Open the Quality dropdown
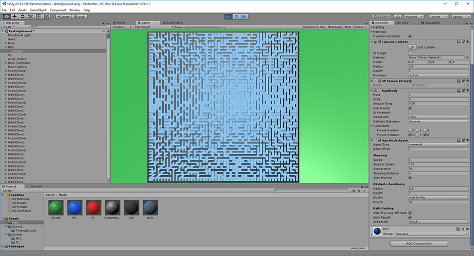Image resolution: width=474 pixels, height=256 pixels. (x=438, y=198)
